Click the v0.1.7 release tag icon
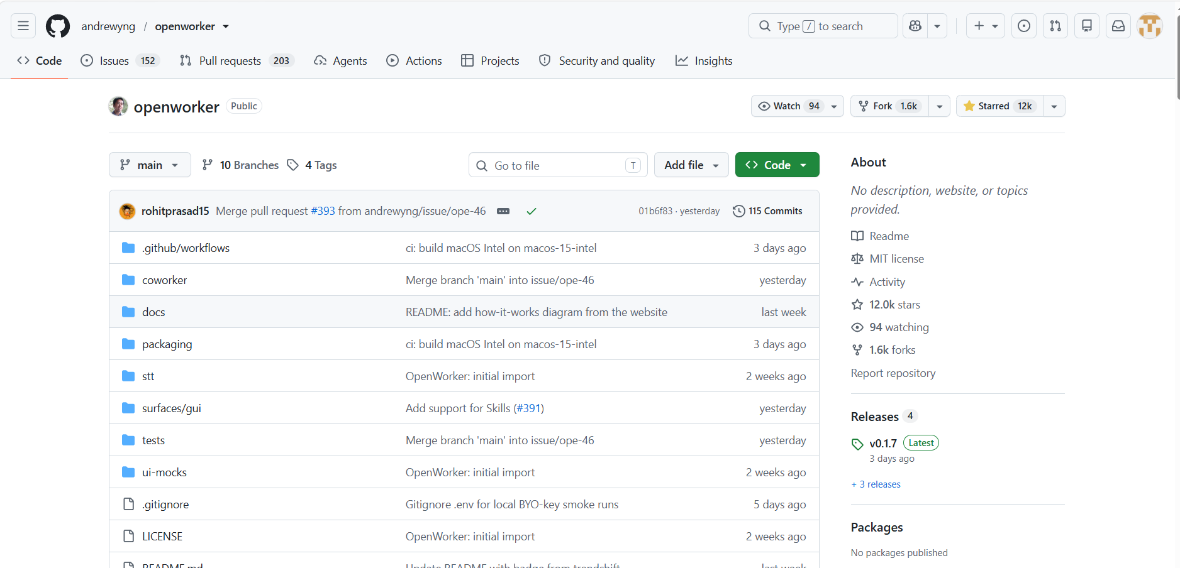The height and width of the screenshot is (568, 1180). (857, 444)
